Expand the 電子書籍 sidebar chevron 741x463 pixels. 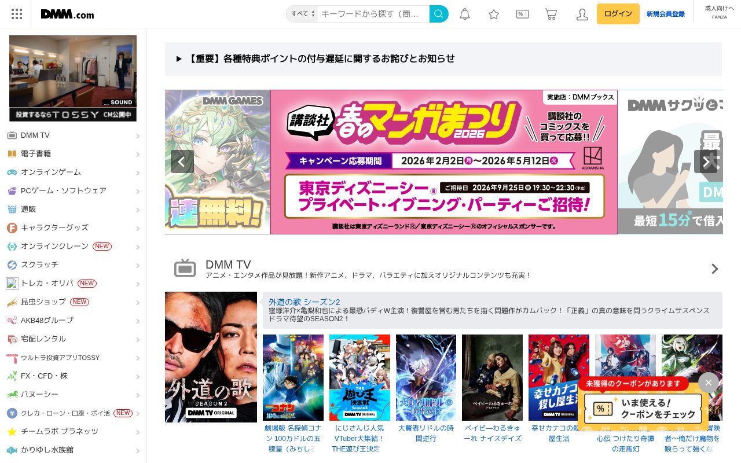pos(137,153)
